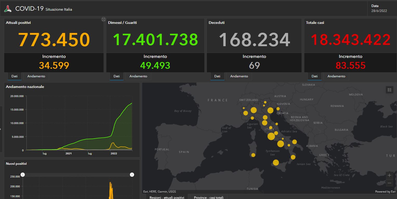
Task: Switch to Andamento tab under Attuali positivi
Action: pyautogui.click(x=36, y=76)
